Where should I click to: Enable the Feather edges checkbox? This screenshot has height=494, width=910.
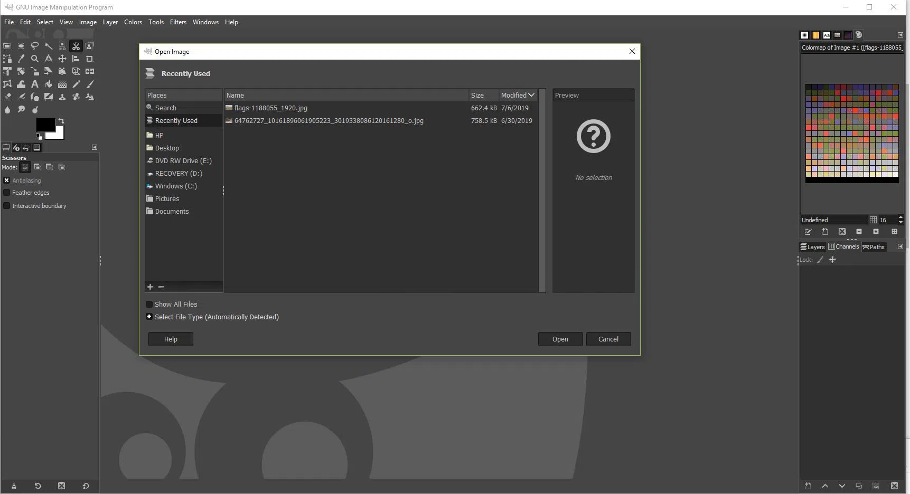pyautogui.click(x=7, y=193)
